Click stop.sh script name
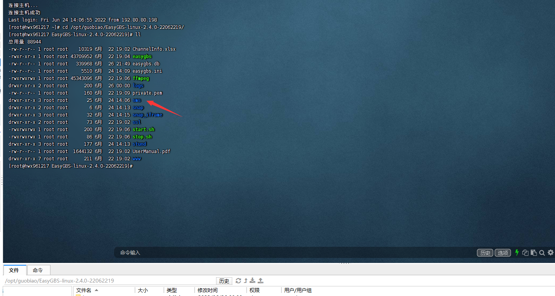The image size is (555, 296). (x=142, y=137)
